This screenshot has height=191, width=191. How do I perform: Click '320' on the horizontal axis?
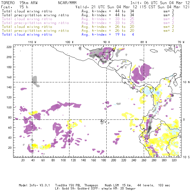(x=174, y=160)
